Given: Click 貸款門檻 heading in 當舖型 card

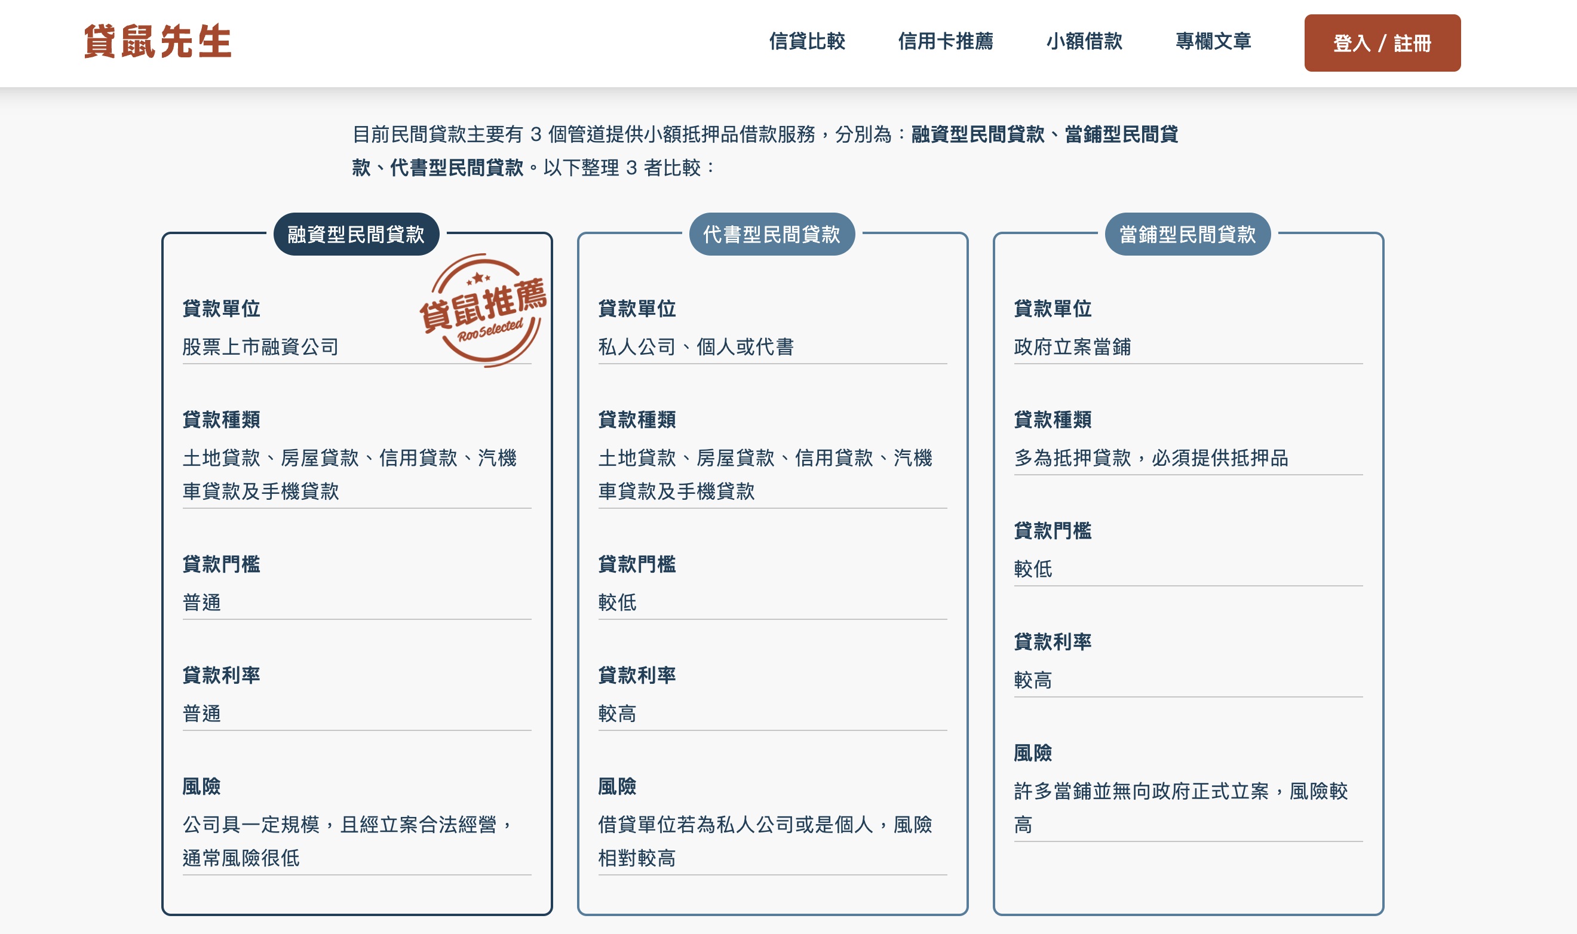Looking at the screenshot, I should [1053, 530].
